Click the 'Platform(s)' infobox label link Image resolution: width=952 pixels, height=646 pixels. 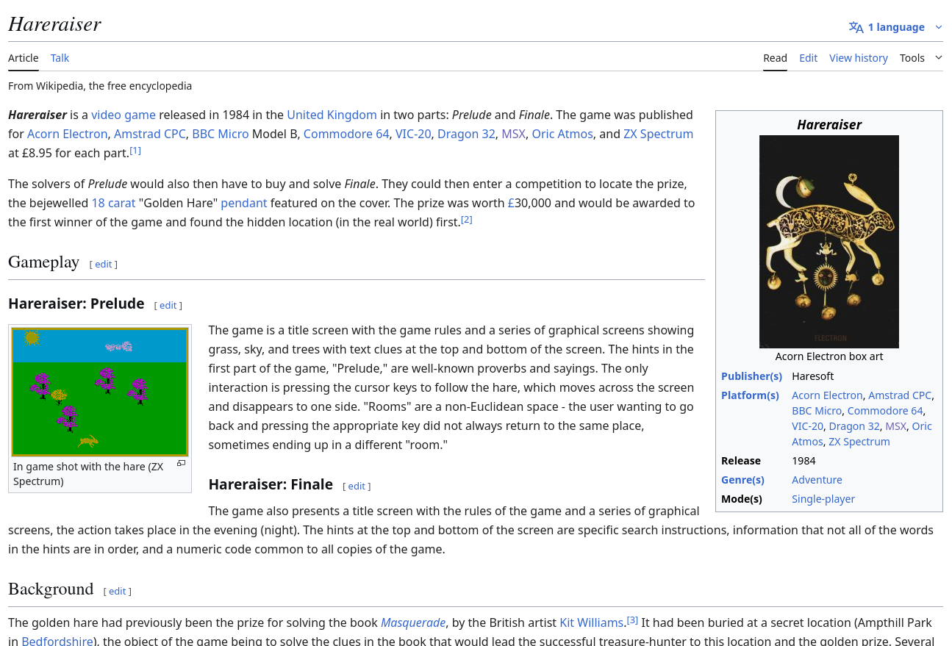tap(750, 395)
